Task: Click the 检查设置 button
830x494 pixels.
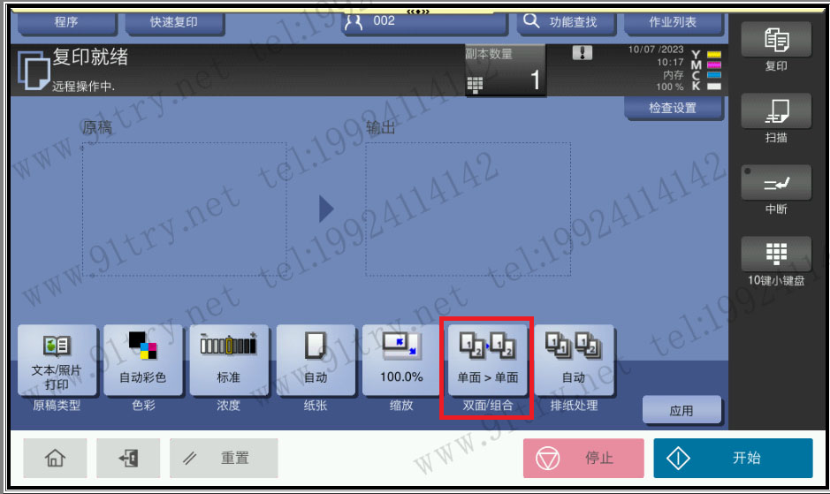Action: point(674,109)
